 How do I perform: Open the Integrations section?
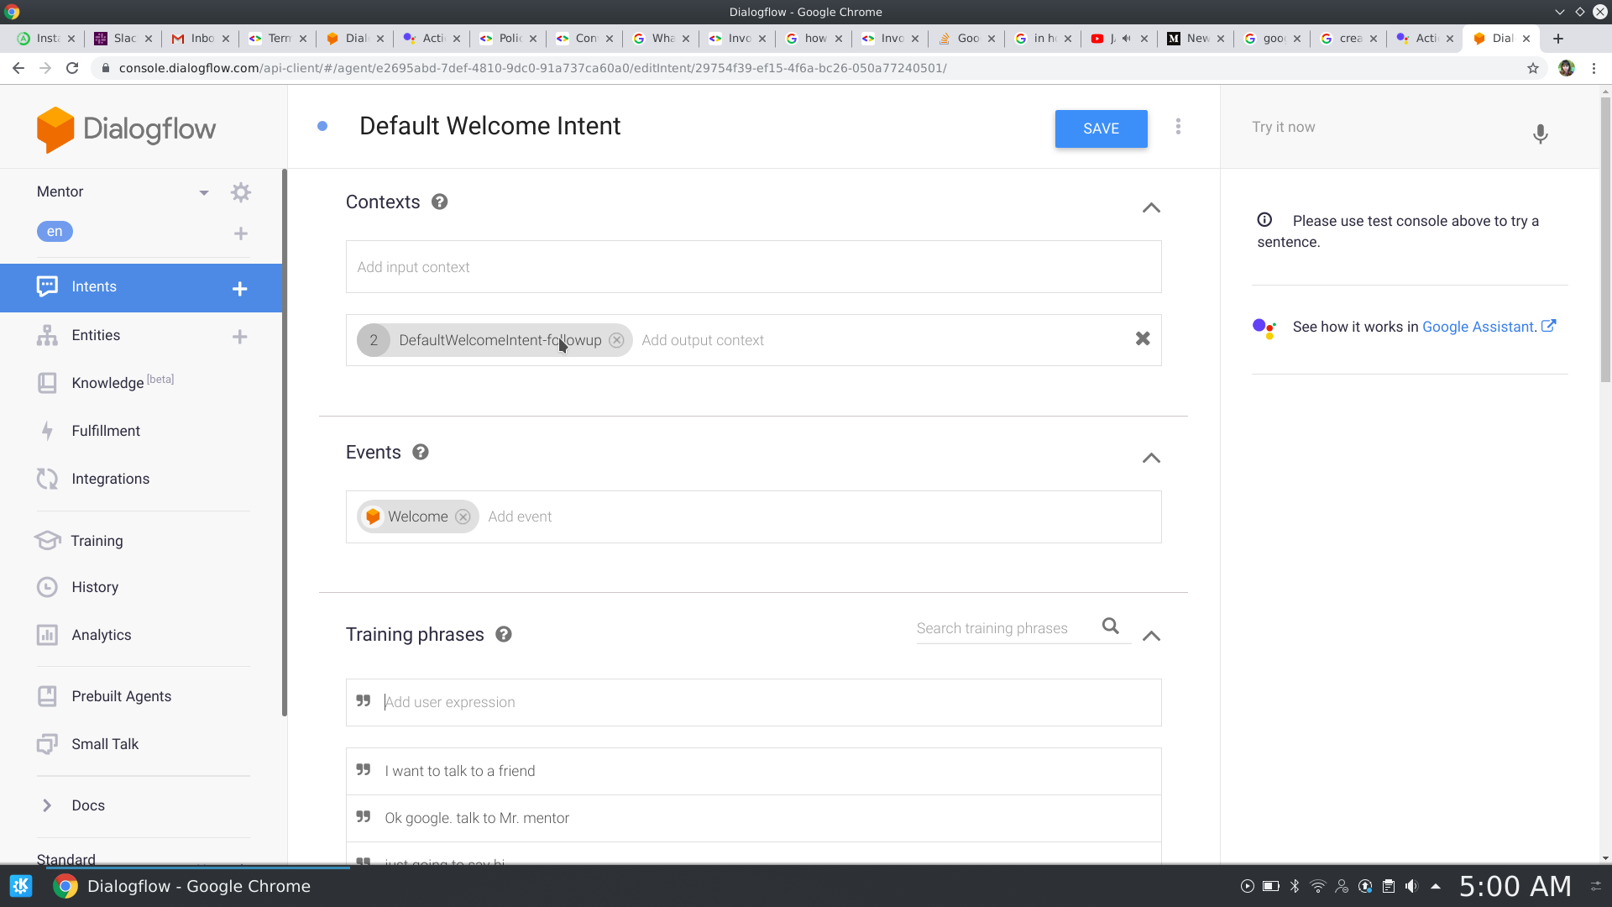click(x=110, y=479)
